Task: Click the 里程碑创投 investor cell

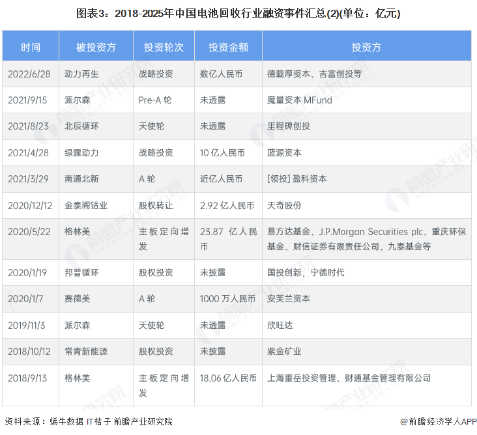Action: pyautogui.click(x=367, y=126)
